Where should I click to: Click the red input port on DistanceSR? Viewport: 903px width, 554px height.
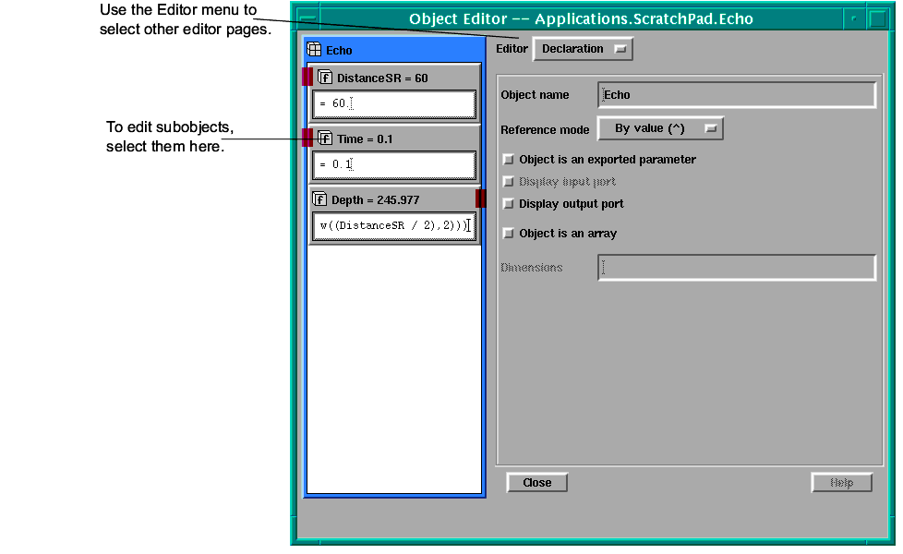(x=307, y=78)
